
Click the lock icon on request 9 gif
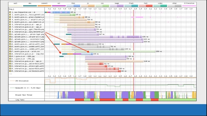pyautogui.click(x=10, y=32)
